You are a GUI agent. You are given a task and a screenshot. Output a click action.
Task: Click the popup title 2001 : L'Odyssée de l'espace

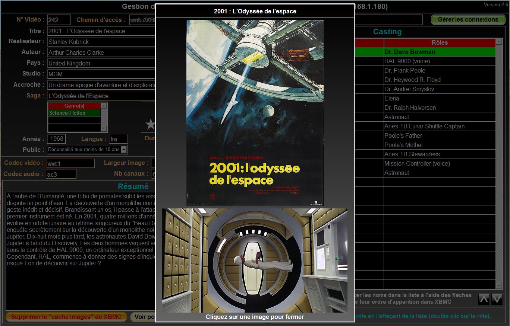click(x=255, y=11)
